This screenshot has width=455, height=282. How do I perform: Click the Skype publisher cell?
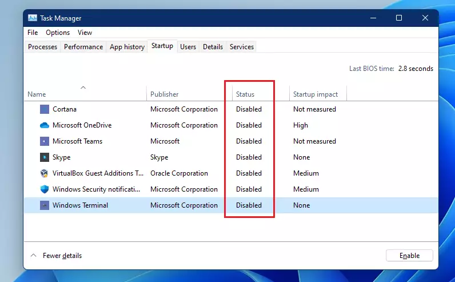tap(159, 157)
